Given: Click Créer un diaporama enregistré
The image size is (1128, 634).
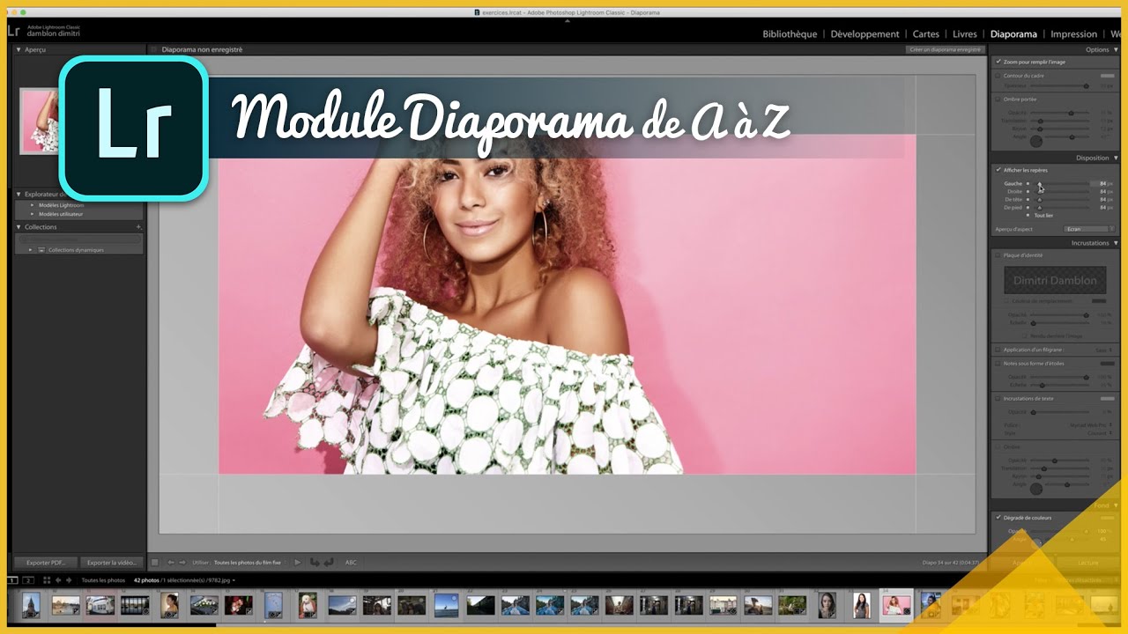Looking at the screenshot, I should [x=945, y=50].
